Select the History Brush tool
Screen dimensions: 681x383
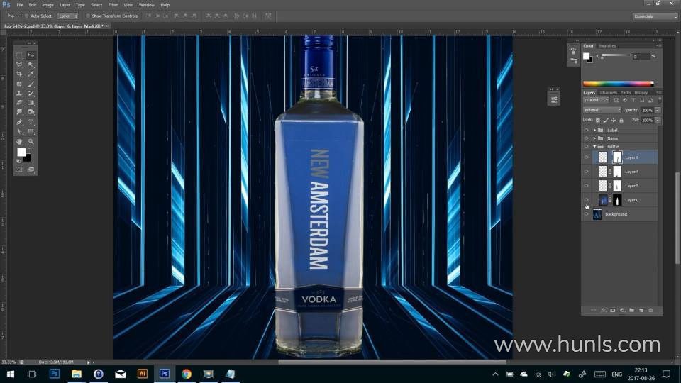(31, 94)
